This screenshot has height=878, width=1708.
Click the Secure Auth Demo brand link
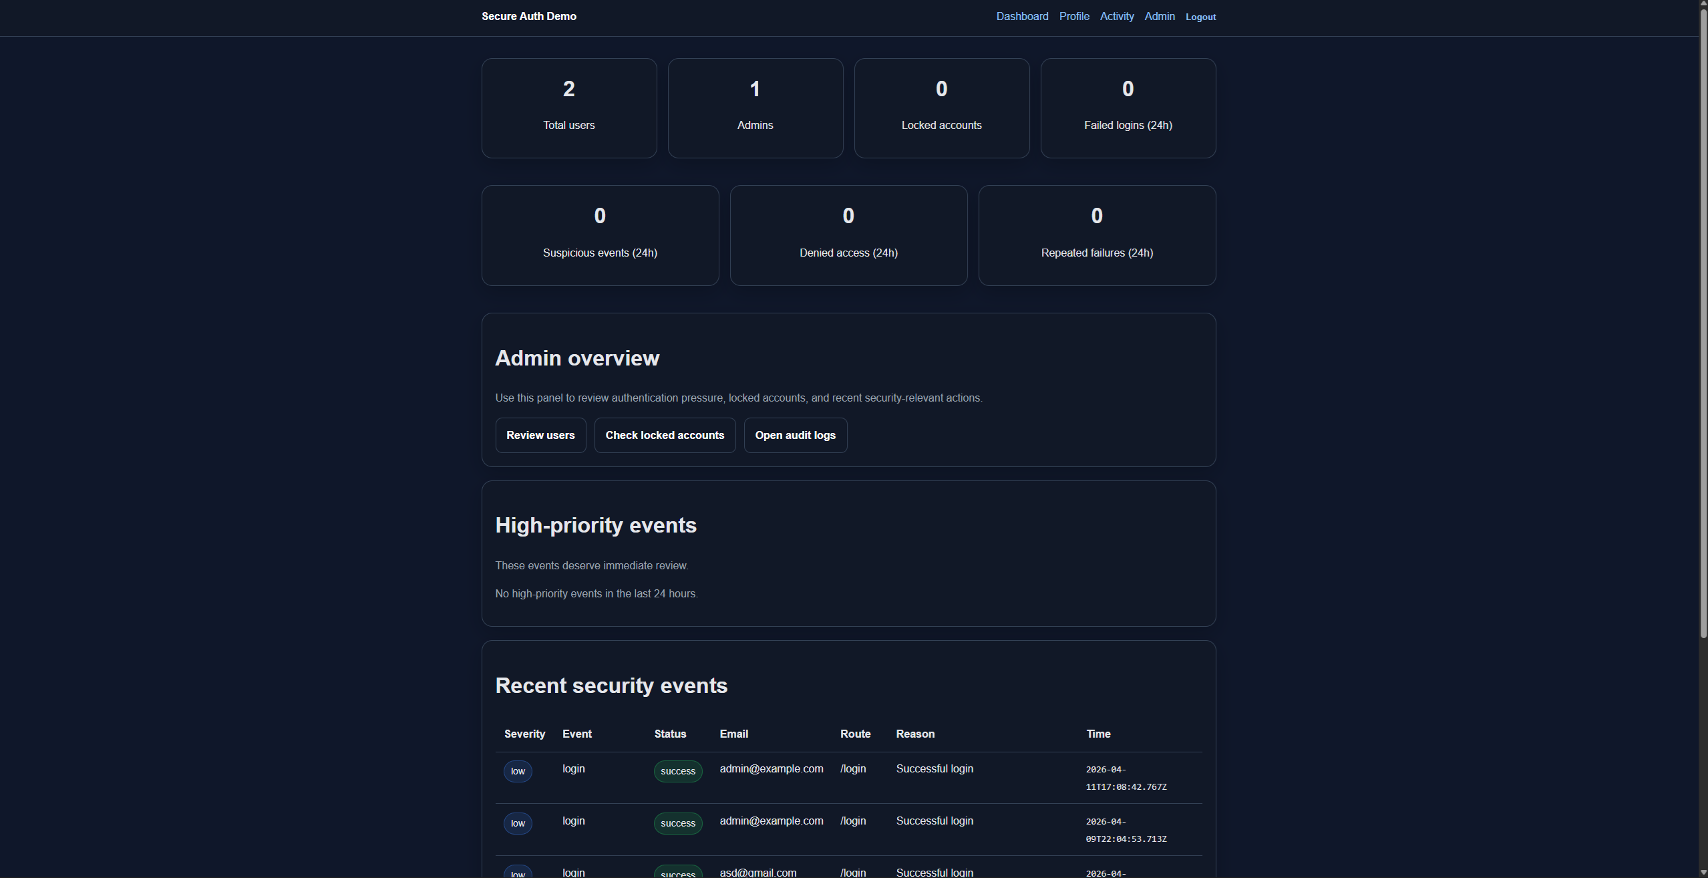click(x=528, y=16)
